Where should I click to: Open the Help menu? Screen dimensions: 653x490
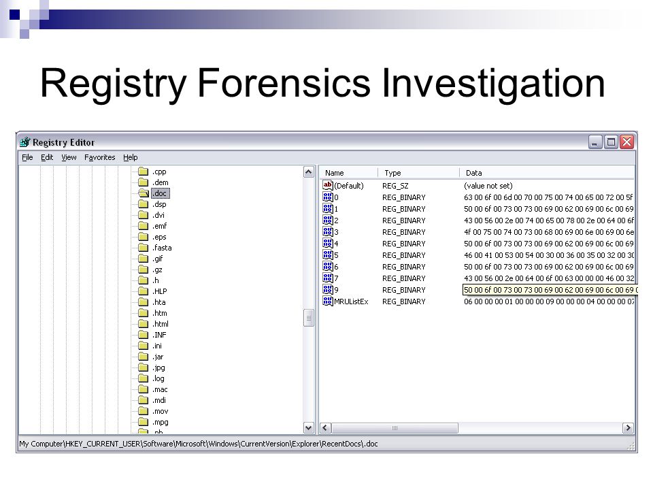(131, 157)
